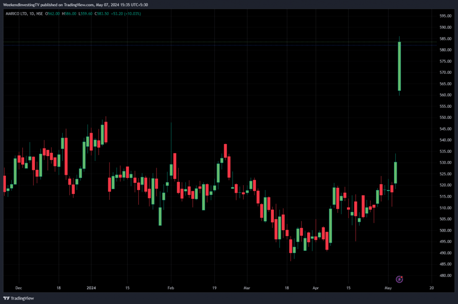Click the 560.00 price axis label
This screenshot has height=304, width=458.
[445, 95]
